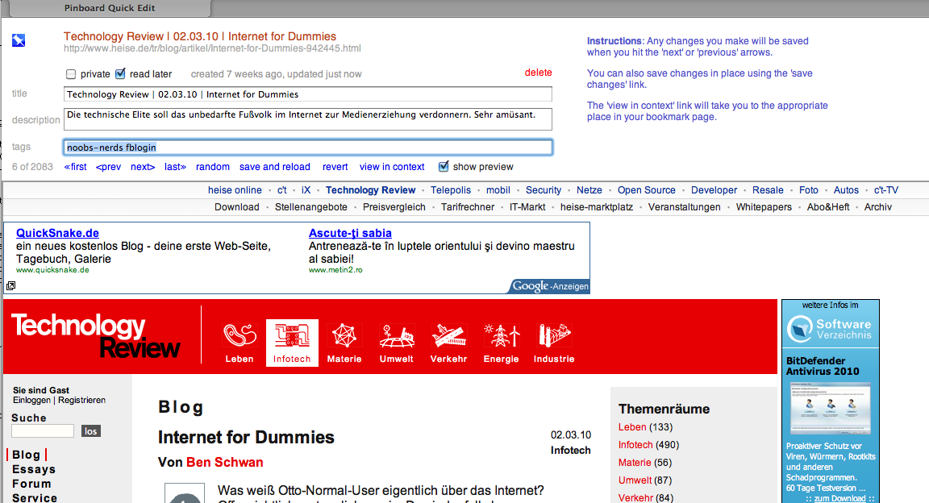Open the Umwelt category icon

[397, 343]
